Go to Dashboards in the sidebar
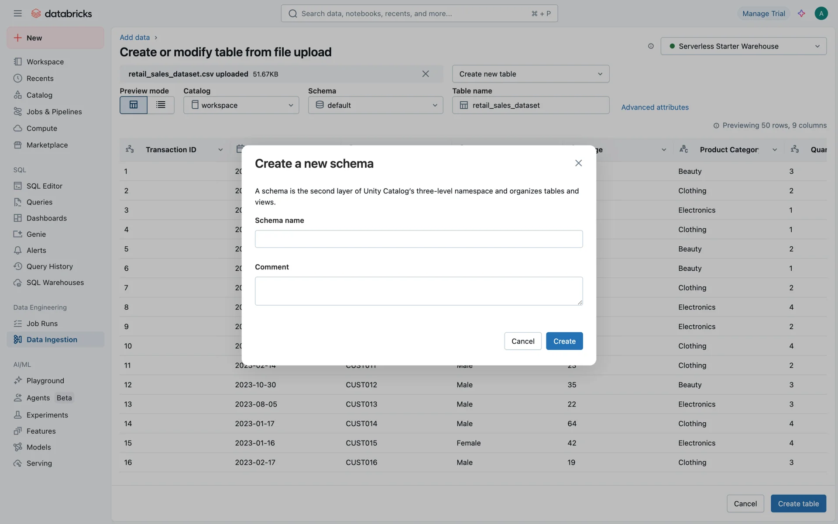 tap(46, 218)
